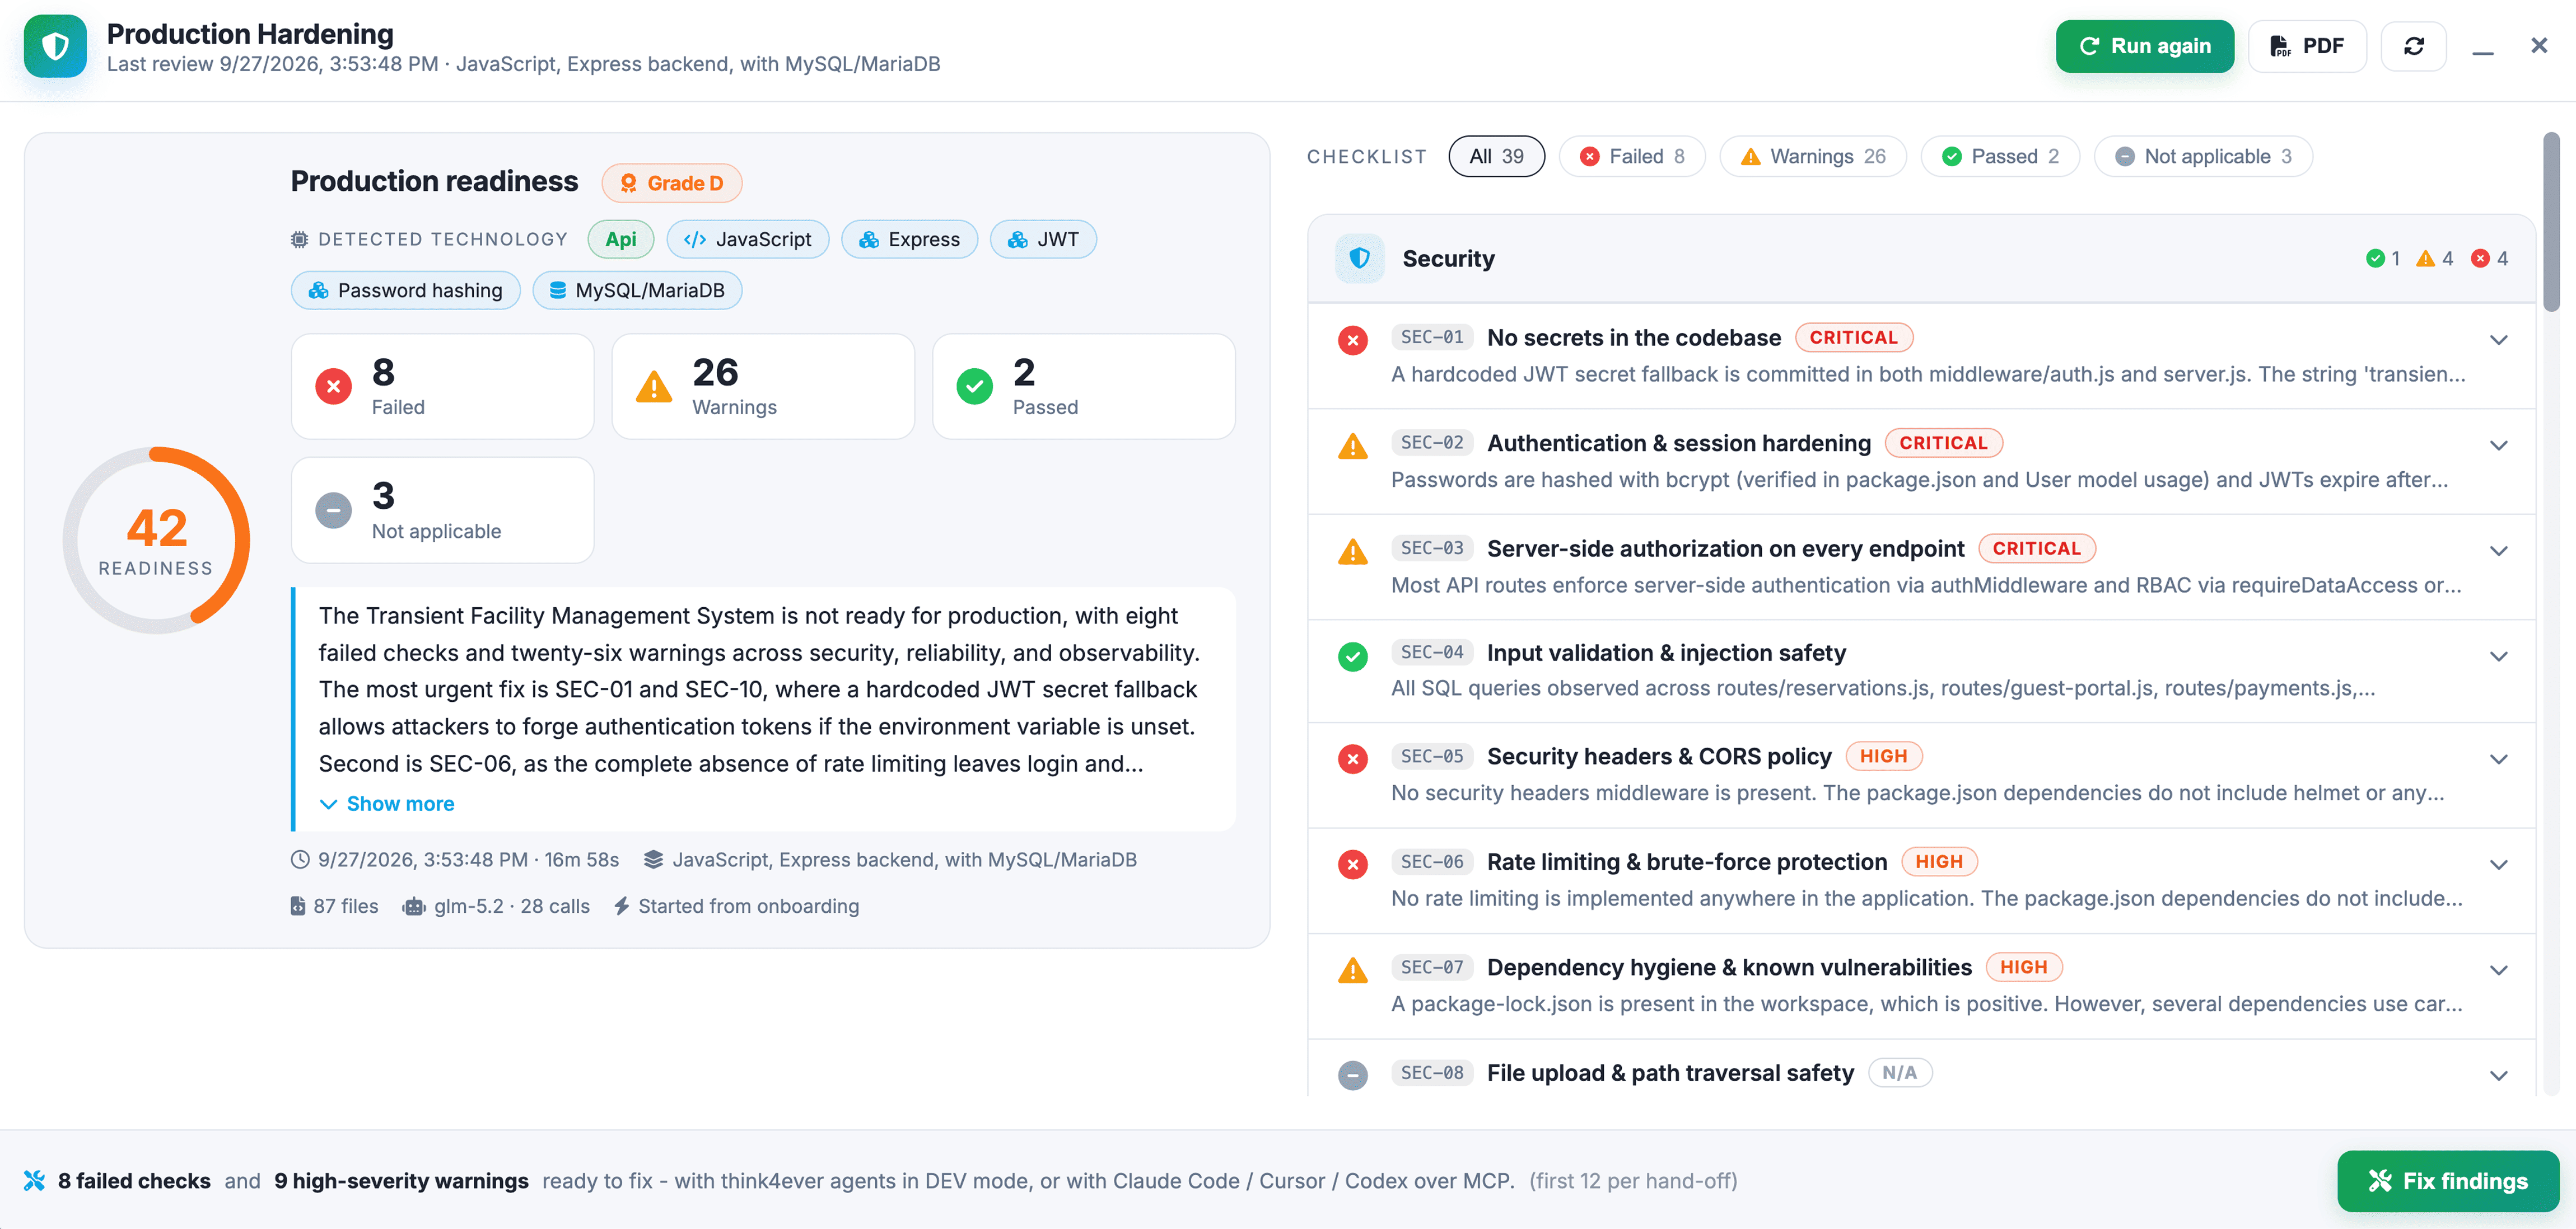
Task: Expand the SEC-07 Dependency hygiene row
Action: (2498, 970)
